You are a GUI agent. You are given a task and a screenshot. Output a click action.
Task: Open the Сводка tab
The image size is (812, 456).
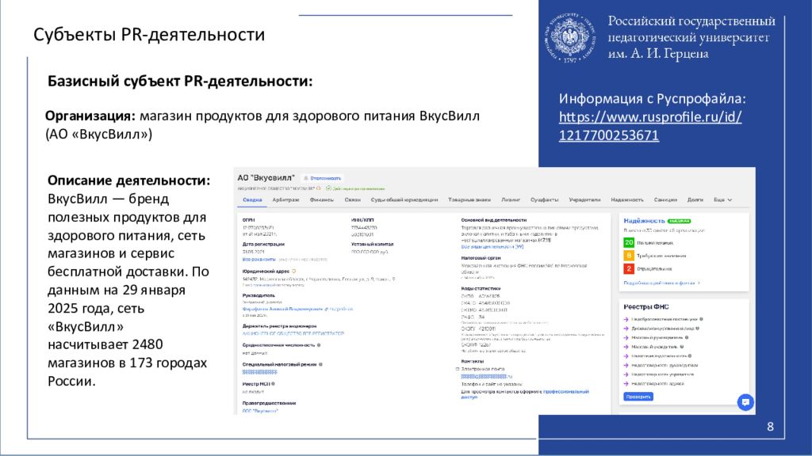(252, 199)
